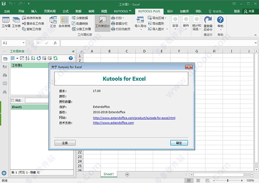Click 导出图形 export graphics command

[x=156, y=23]
